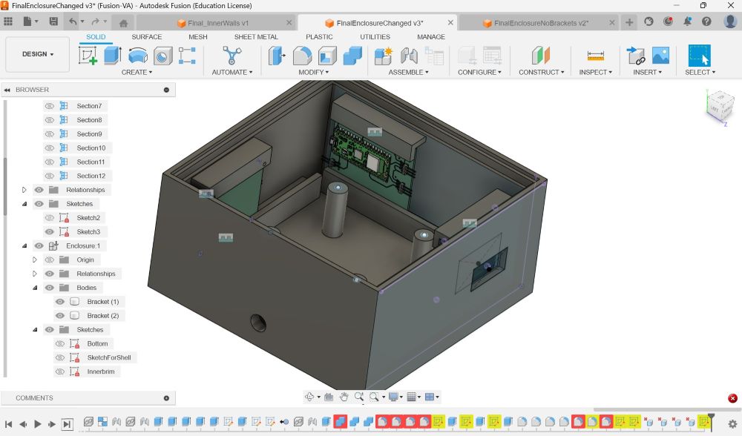Switch to the PLASTIC tab
The width and height of the screenshot is (742, 436).
319,37
